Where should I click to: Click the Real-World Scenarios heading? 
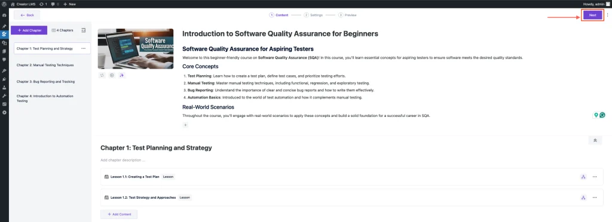(x=208, y=107)
